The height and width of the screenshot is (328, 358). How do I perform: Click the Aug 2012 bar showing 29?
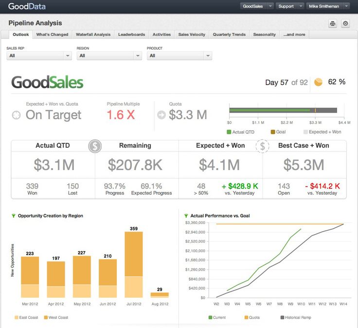tap(160, 295)
